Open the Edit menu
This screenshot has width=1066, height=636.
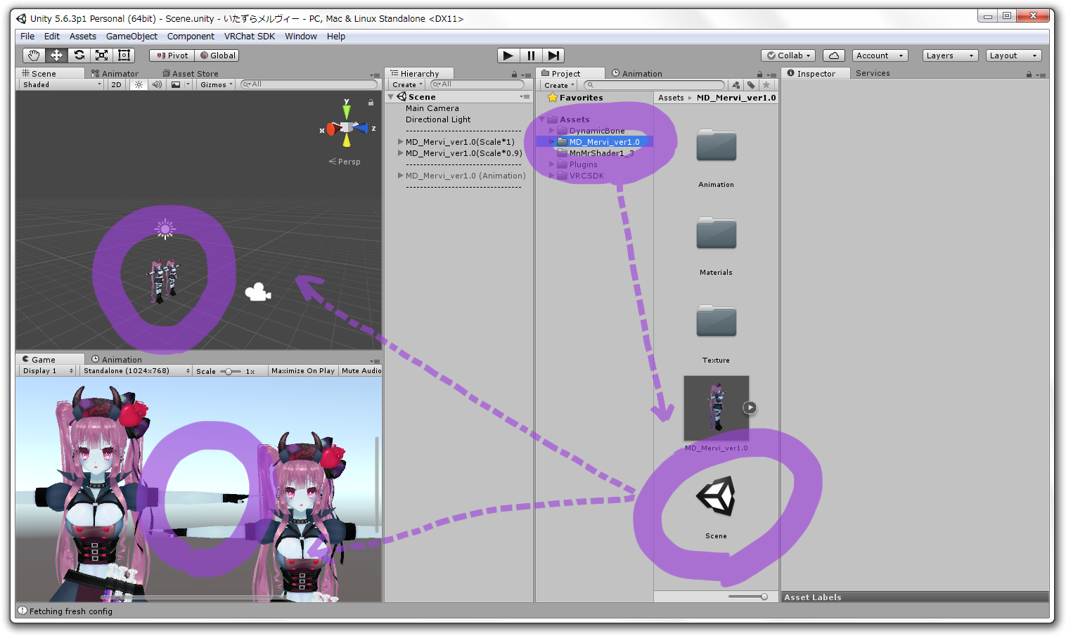coord(52,37)
